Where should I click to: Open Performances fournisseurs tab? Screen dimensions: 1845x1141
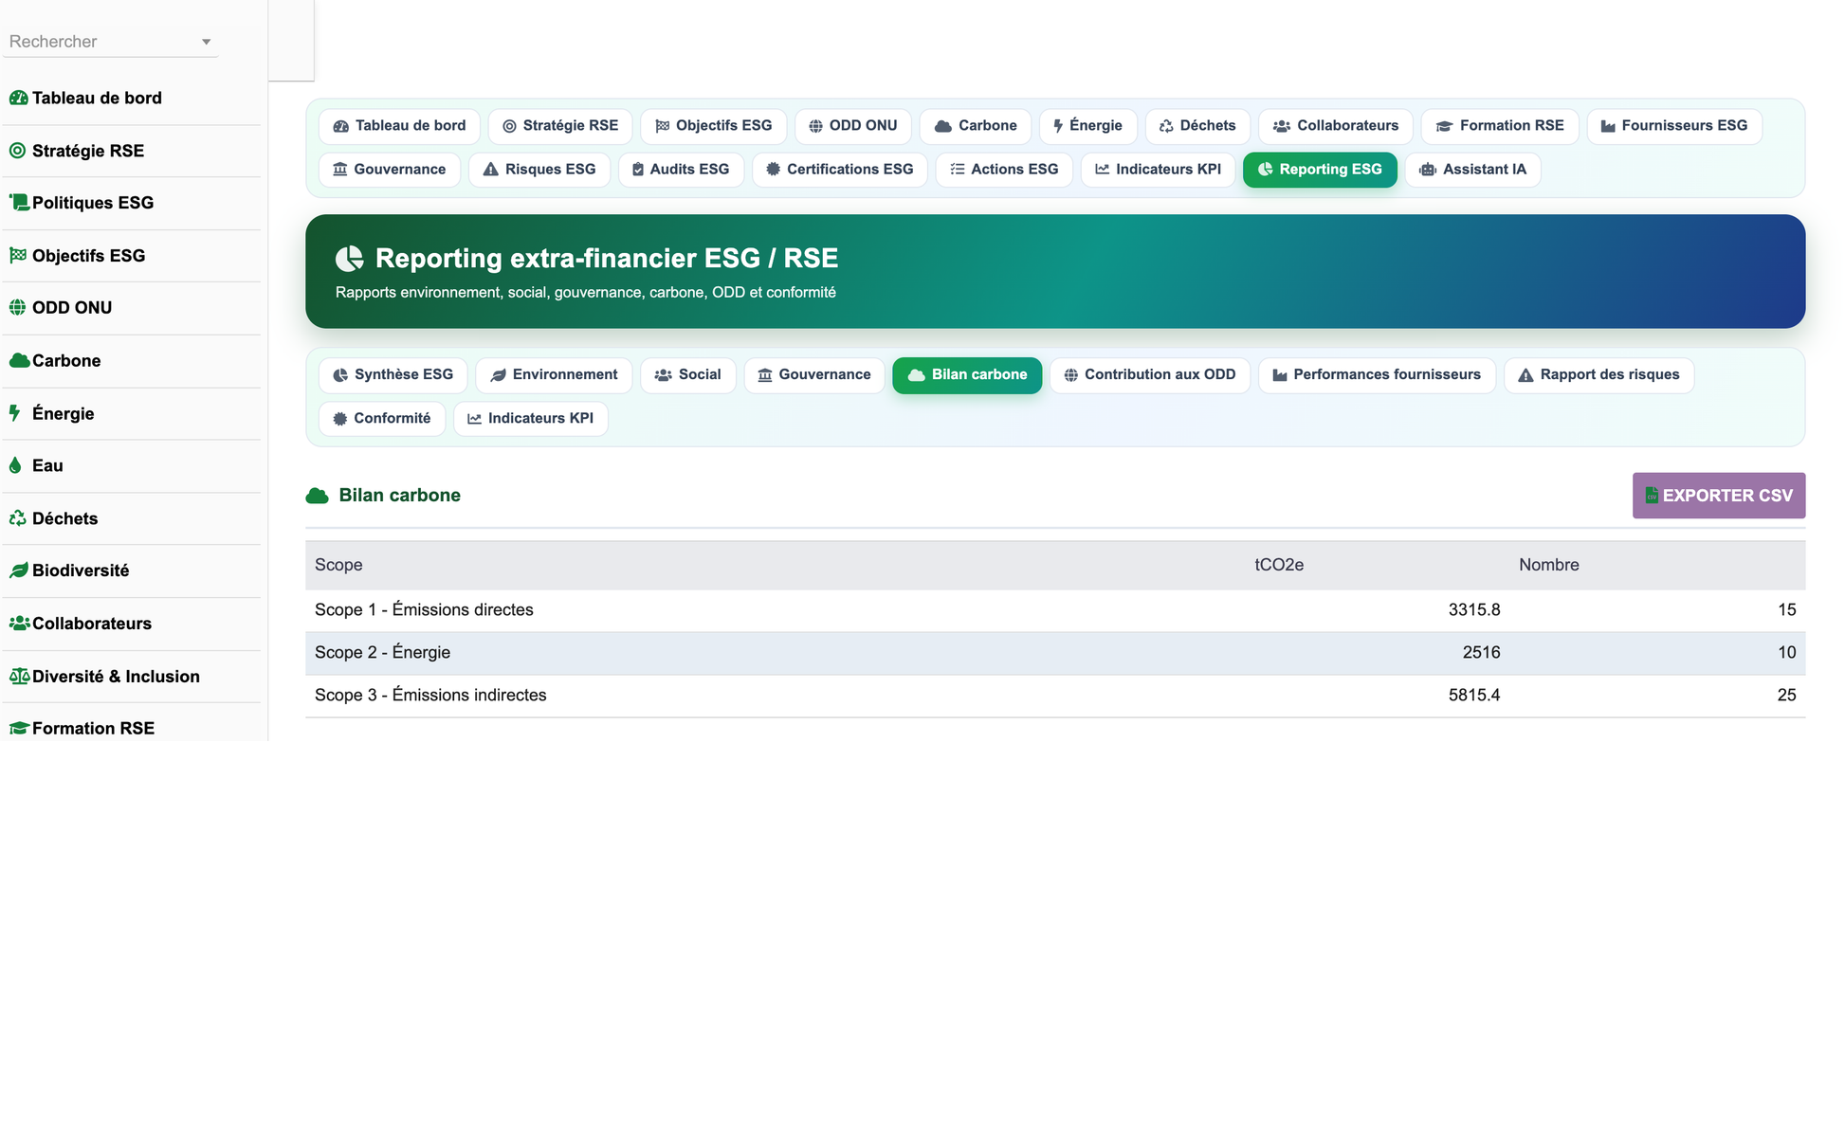1377,375
